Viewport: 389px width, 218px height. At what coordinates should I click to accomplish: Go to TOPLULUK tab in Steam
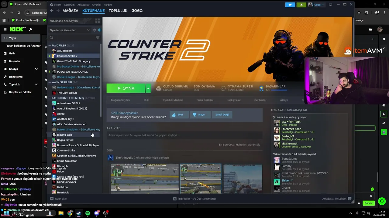click(118, 11)
